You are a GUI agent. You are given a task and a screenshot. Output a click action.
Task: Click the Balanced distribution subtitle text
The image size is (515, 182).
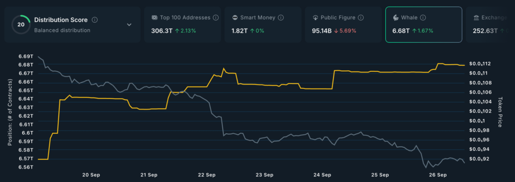coord(62,30)
